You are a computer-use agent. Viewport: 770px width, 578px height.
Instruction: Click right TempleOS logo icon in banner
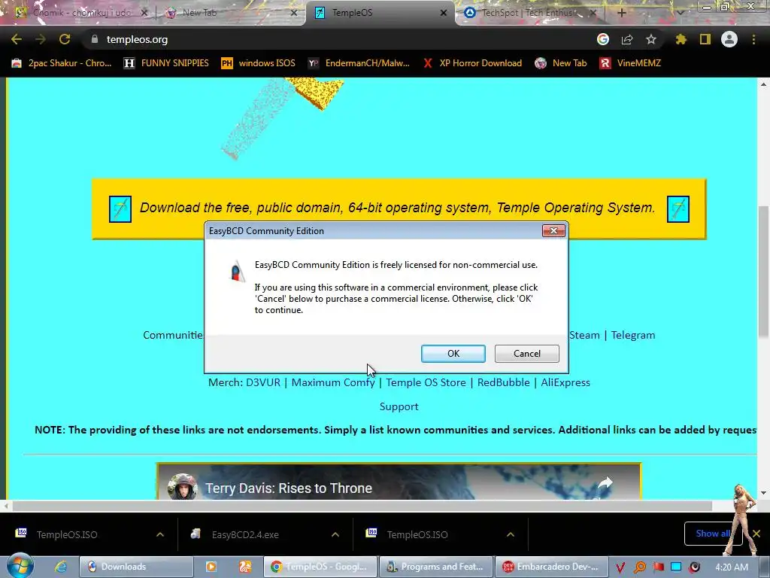coord(678,209)
